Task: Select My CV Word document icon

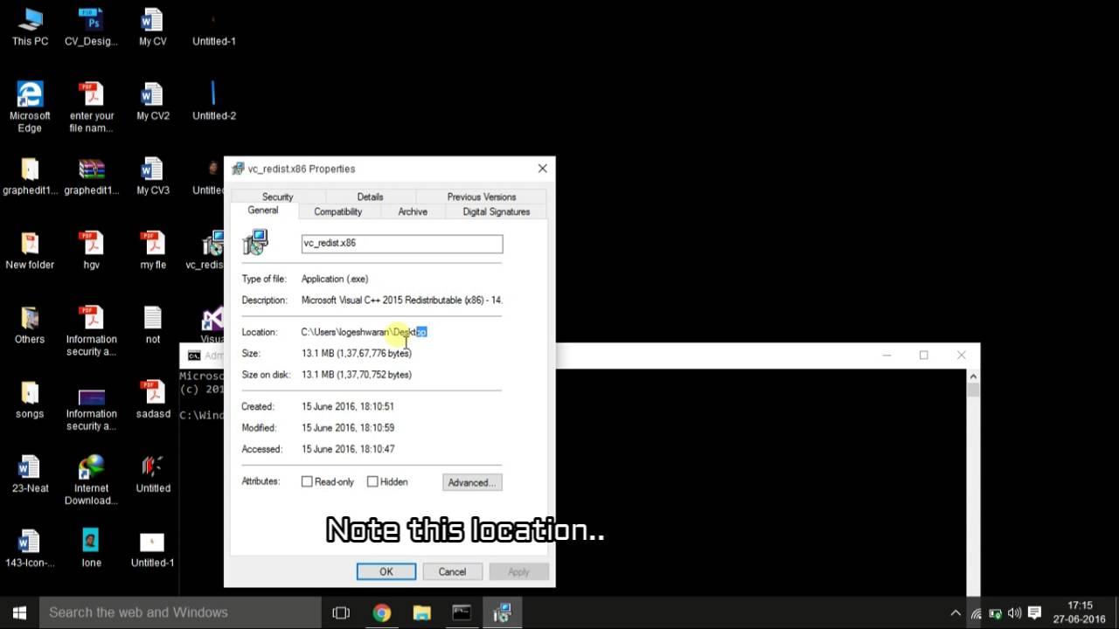Action: point(153,26)
